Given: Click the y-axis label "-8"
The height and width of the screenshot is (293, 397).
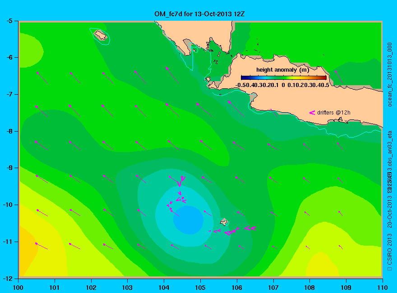Looking at the screenshot, I should [x=9, y=131].
